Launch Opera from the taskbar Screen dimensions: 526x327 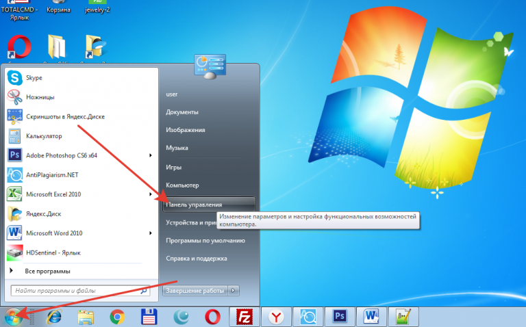pos(213,317)
